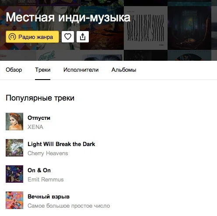Switch to the Исполнители tab
This screenshot has width=217, height=216.
pyautogui.click(x=81, y=70)
